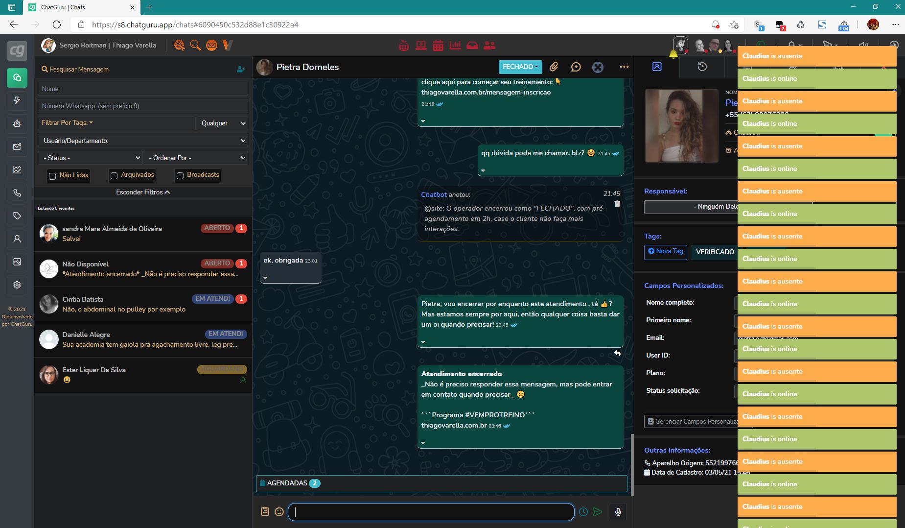905x528 pixels.
Task: Expand the AGENDADAS scheduled messages bar
Action: point(441,483)
